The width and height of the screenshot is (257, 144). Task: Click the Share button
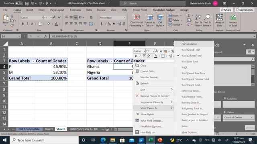tap(226, 10)
